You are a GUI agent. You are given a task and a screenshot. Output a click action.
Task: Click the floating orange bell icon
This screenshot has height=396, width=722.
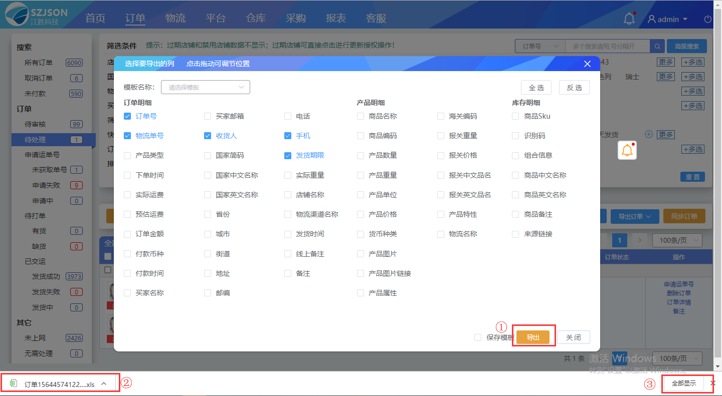pos(627,150)
